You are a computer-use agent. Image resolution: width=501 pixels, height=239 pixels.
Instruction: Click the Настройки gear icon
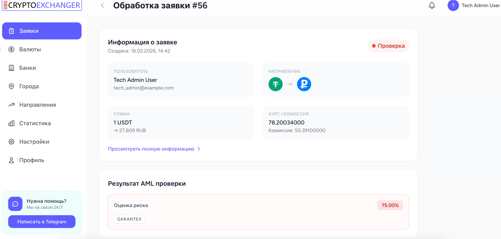click(x=11, y=142)
